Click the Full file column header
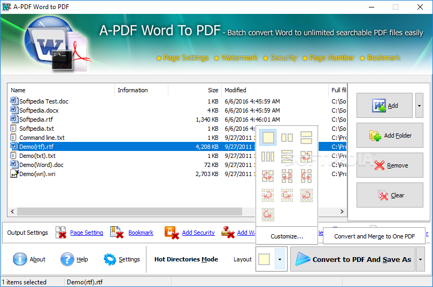Image resolution: width=433 pixels, height=287 pixels. 338,90
